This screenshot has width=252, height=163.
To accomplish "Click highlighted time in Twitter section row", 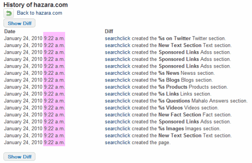I will [x=54, y=38].
